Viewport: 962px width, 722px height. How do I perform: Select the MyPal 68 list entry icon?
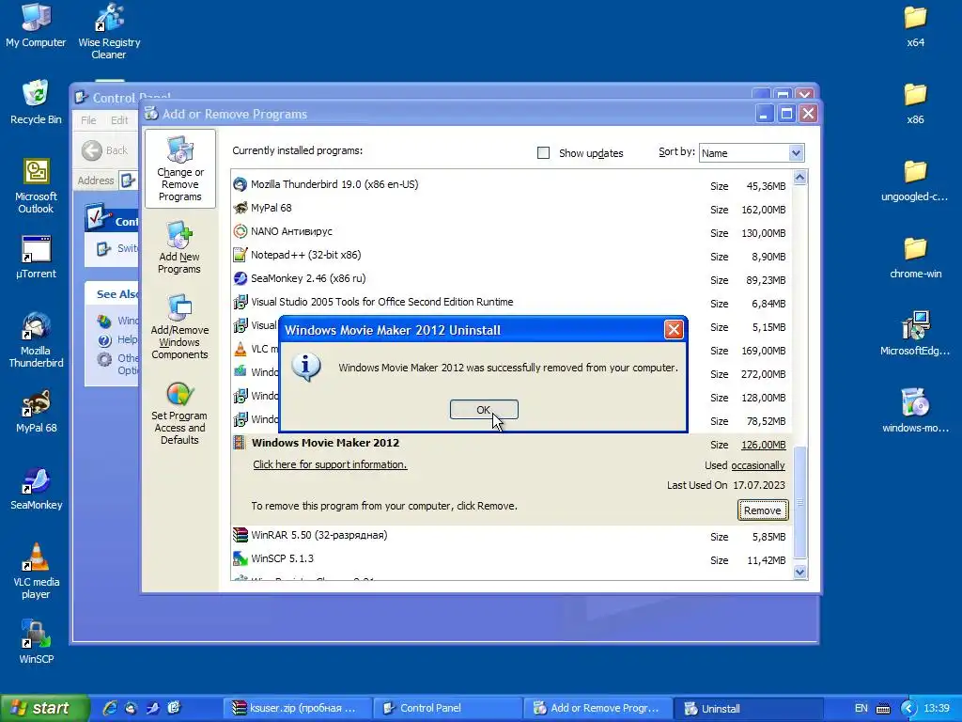[240, 208]
